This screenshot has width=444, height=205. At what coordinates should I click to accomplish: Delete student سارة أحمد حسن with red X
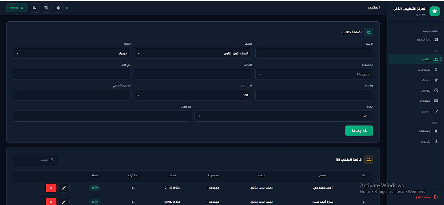[51, 201]
